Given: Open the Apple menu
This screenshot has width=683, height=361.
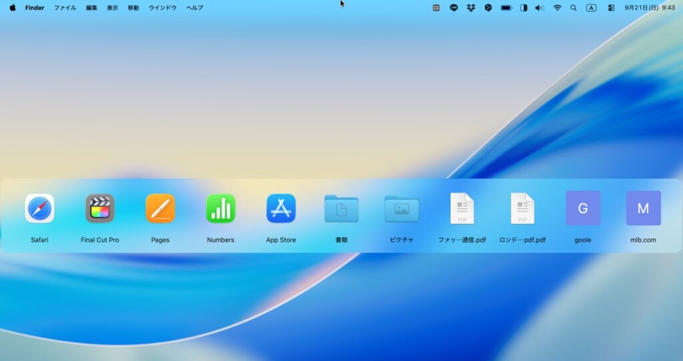Looking at the screenshot, I should coord(12,8).
